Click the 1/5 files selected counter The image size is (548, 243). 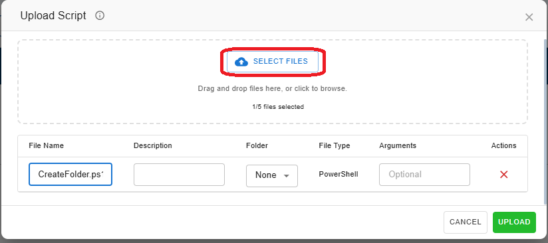pos(278,107)
